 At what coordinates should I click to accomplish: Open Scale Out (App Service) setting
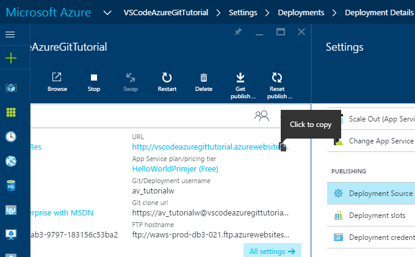(371, 119)
